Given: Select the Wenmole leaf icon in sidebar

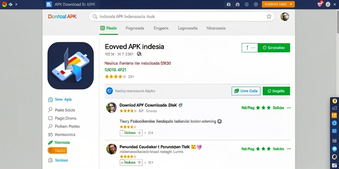Looking at the screenshot, I should coord(50,143).
